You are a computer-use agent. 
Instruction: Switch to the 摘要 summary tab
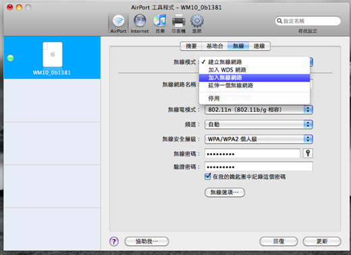coord(191,46)
